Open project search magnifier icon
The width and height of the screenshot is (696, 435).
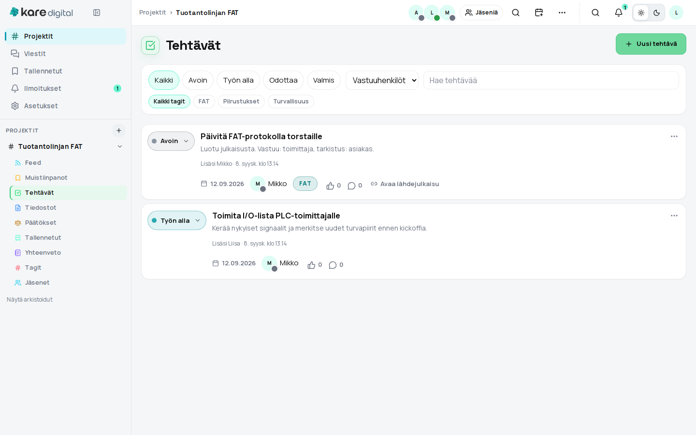(x=516, y=13)
